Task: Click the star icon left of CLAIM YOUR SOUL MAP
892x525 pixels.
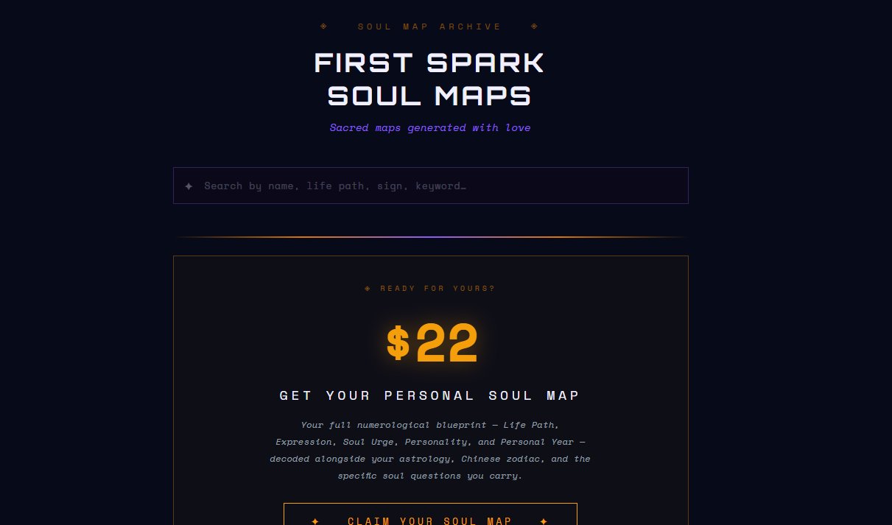Action: click(x=315, y=521)
